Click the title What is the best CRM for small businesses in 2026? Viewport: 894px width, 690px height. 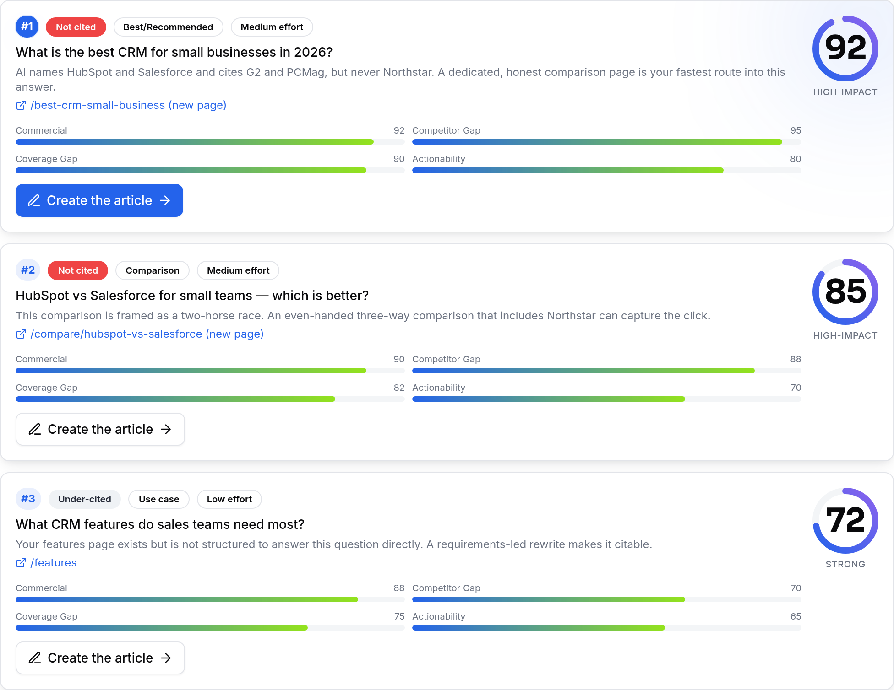[174, 52]
